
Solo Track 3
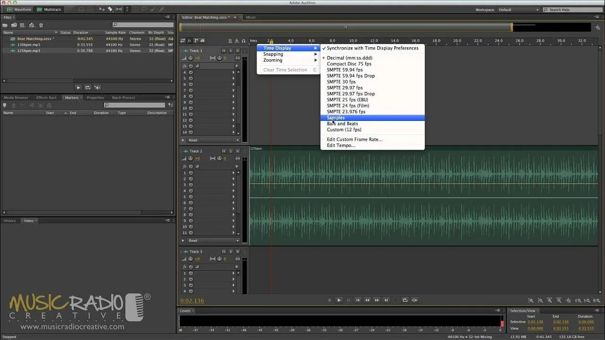click(231, 252)
